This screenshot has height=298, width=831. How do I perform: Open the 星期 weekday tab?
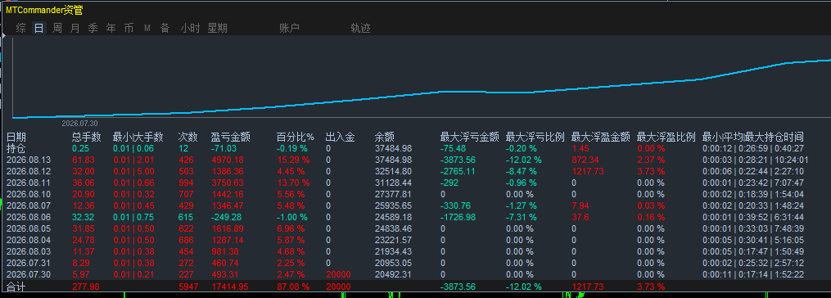(217, 28)
